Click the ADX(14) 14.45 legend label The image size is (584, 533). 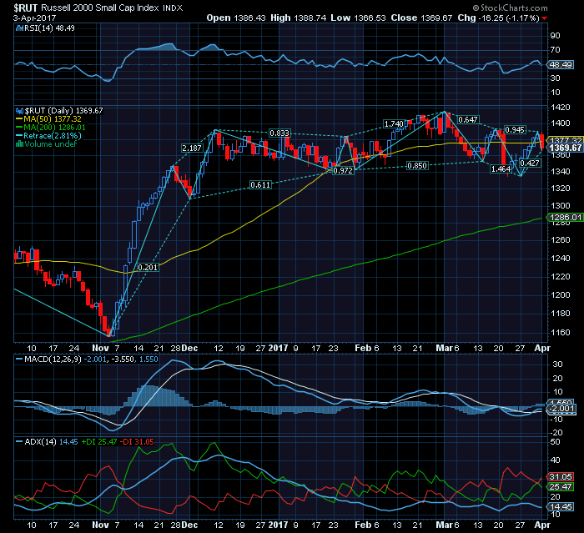51,442
